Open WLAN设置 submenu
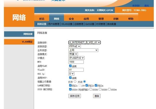Image resolution: width=156 pixels, height=109 pixels. [67, 24]
